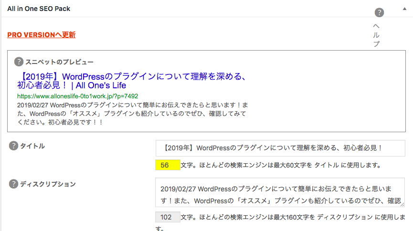413x231 pixels.
Task: Click help icon beside ディスクリプション label
Action: pos(13,184)
